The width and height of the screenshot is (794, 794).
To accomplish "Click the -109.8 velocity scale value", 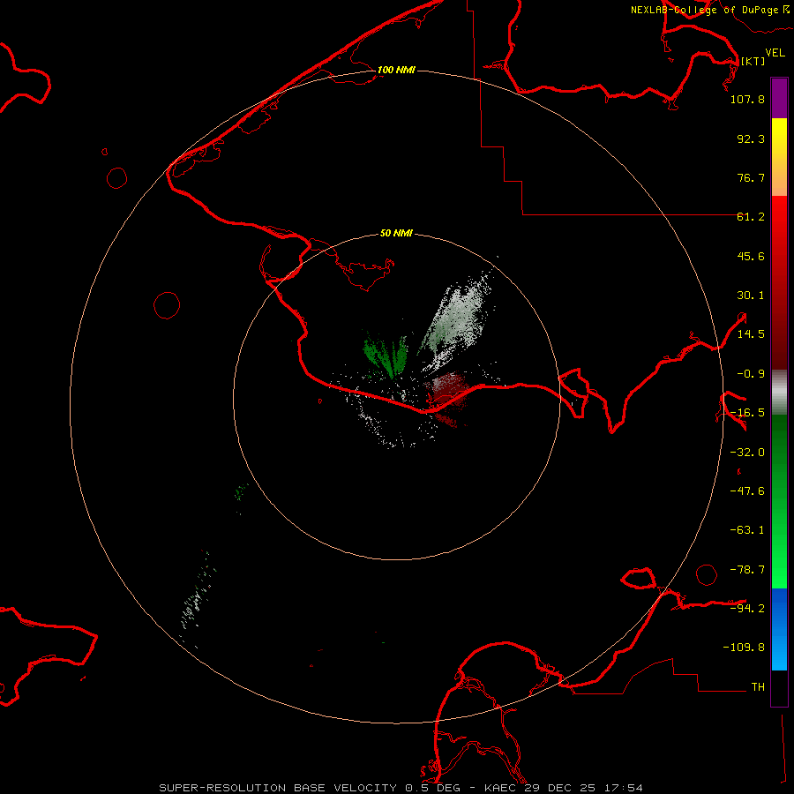I will point(744,648).
